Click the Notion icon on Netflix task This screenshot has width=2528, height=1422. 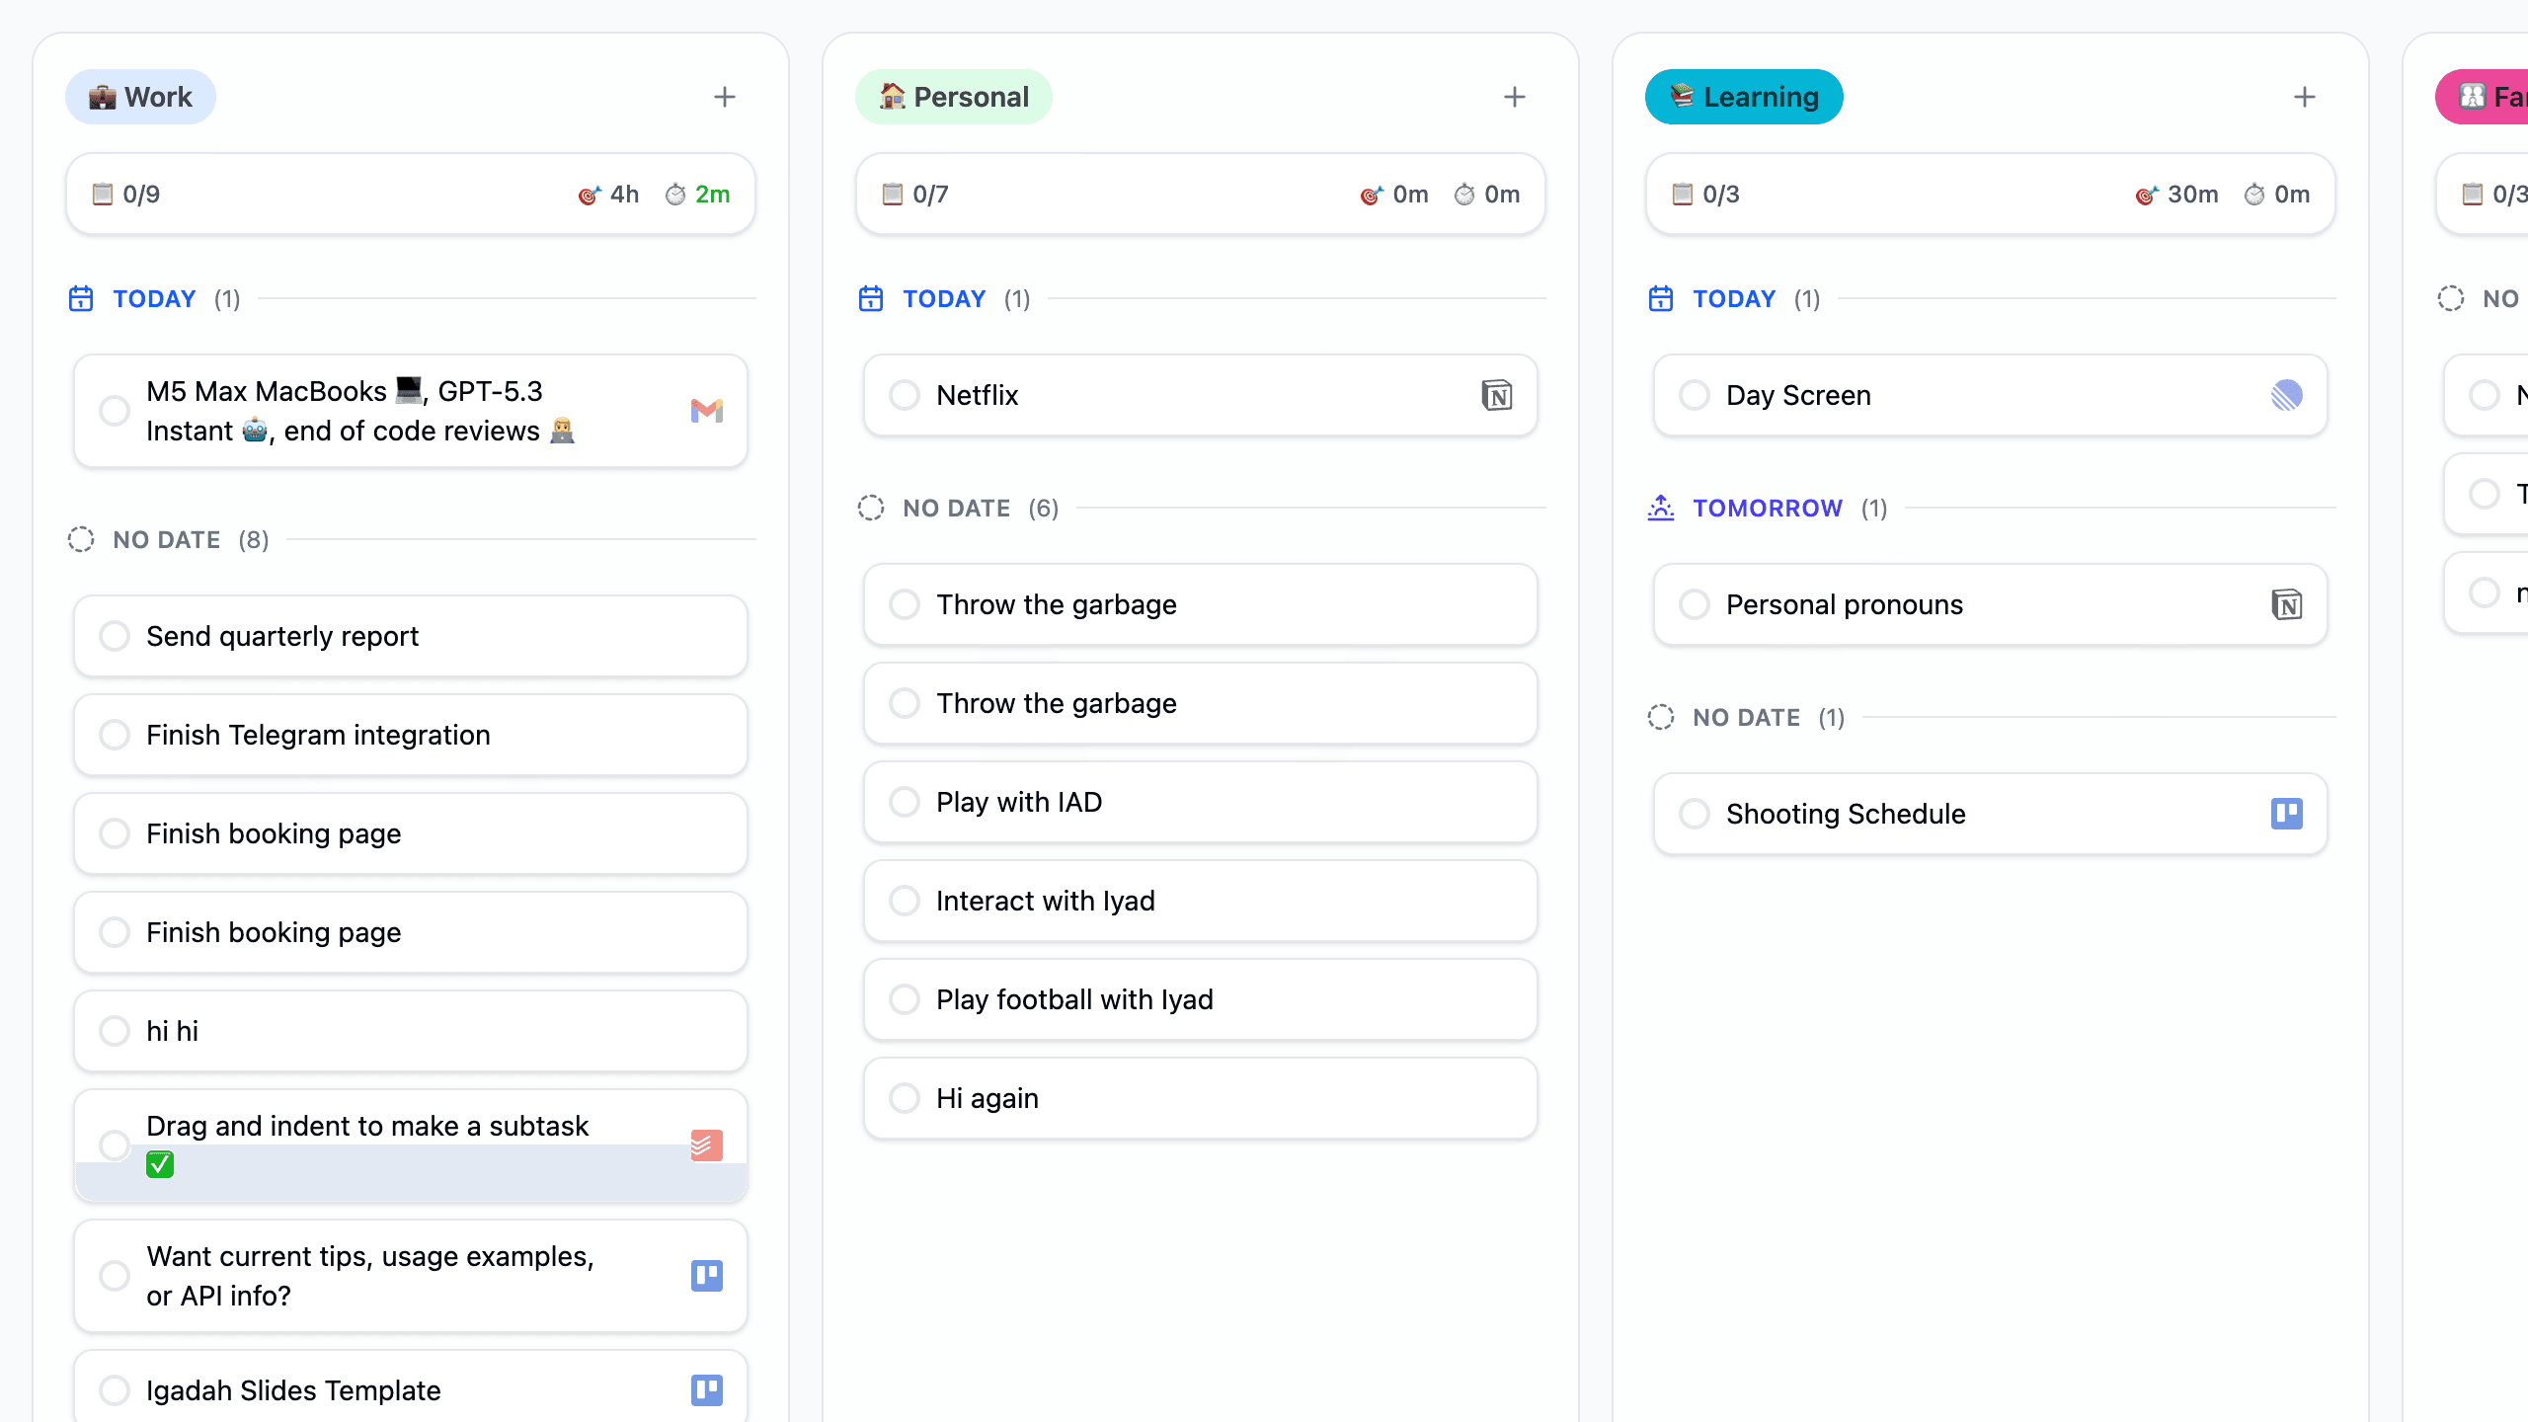click(1496, 395)
